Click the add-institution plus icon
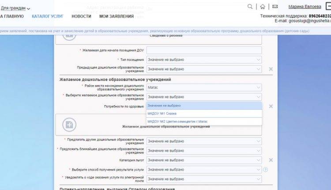 68,125
